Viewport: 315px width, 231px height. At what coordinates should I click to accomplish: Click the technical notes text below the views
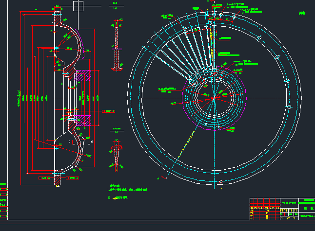click(127, 192)
